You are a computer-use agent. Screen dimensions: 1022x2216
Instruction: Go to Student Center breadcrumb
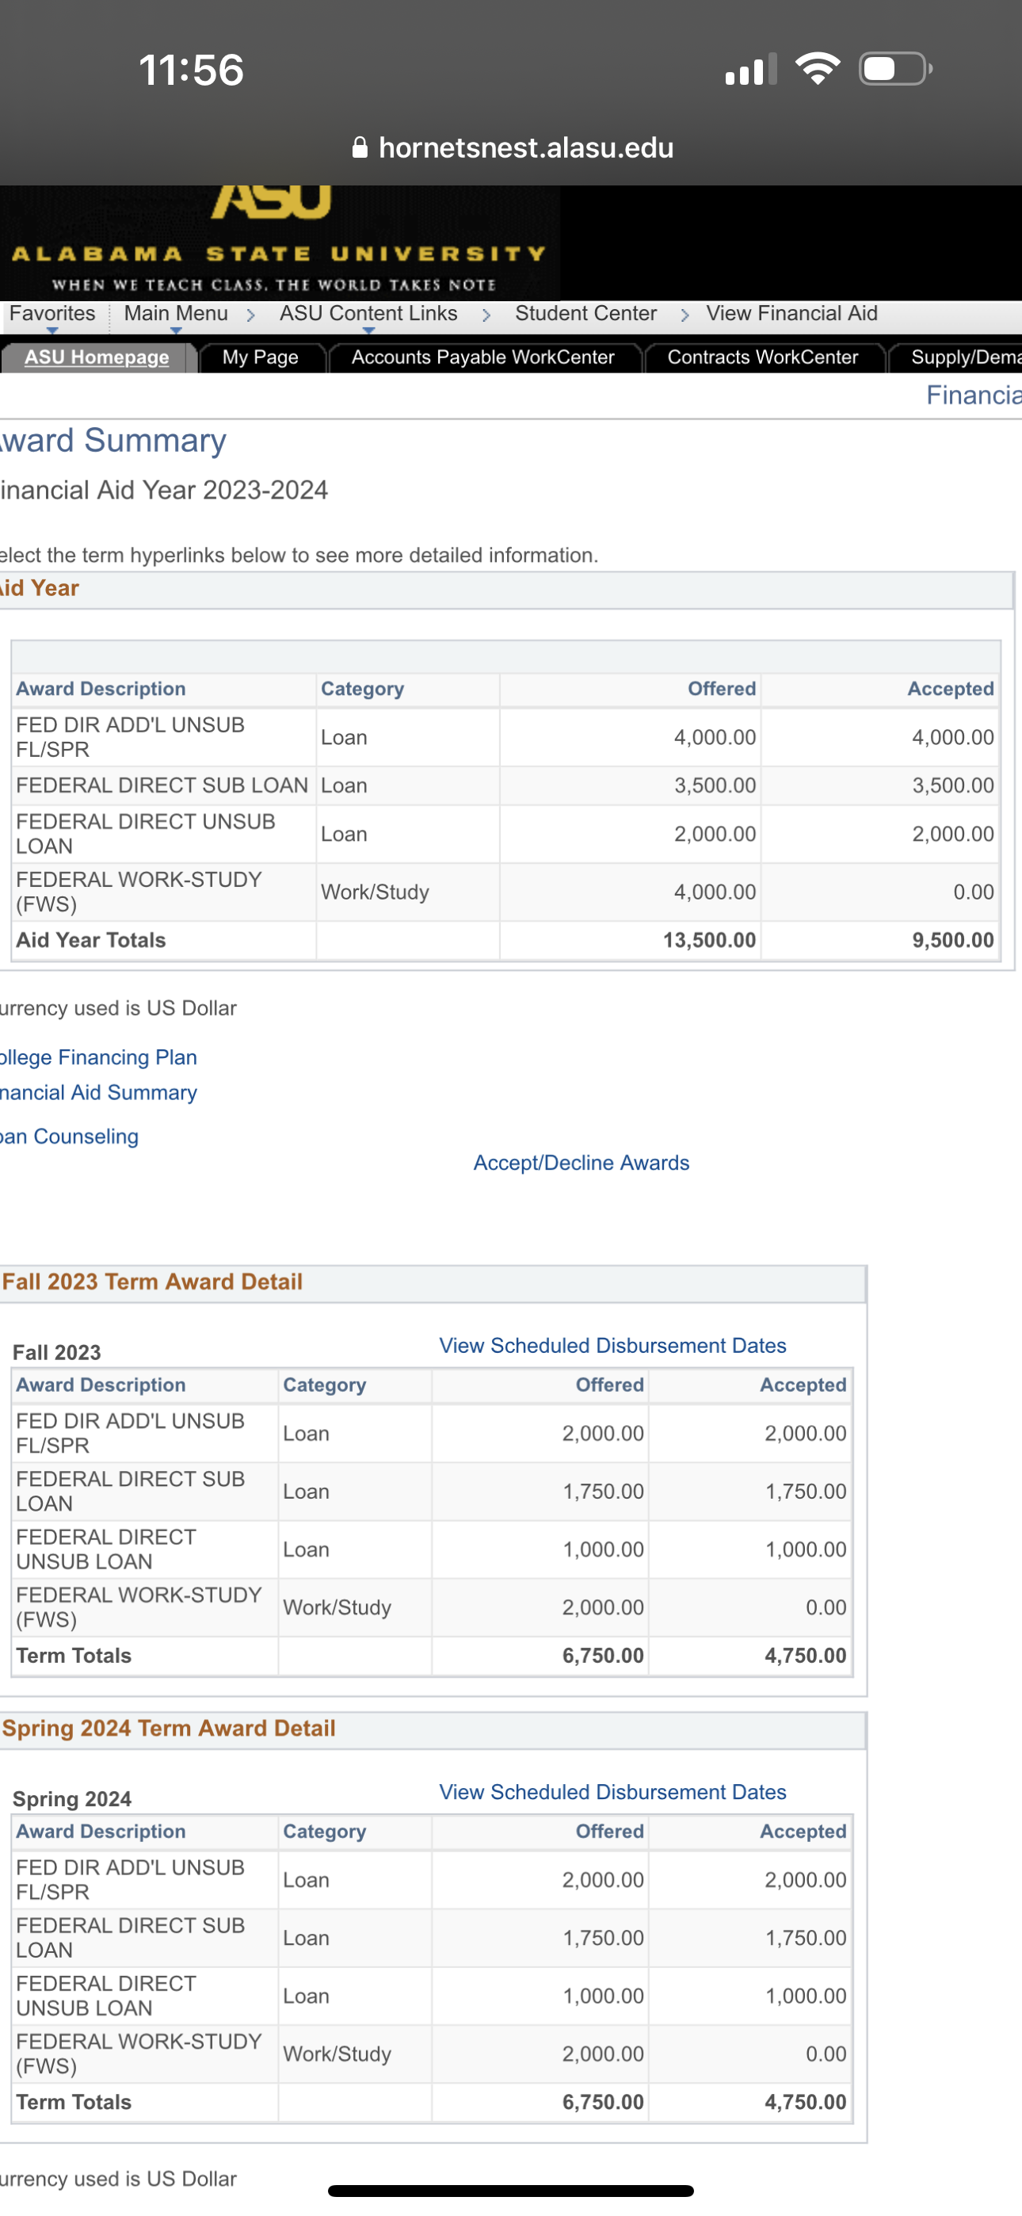(585, 314)
